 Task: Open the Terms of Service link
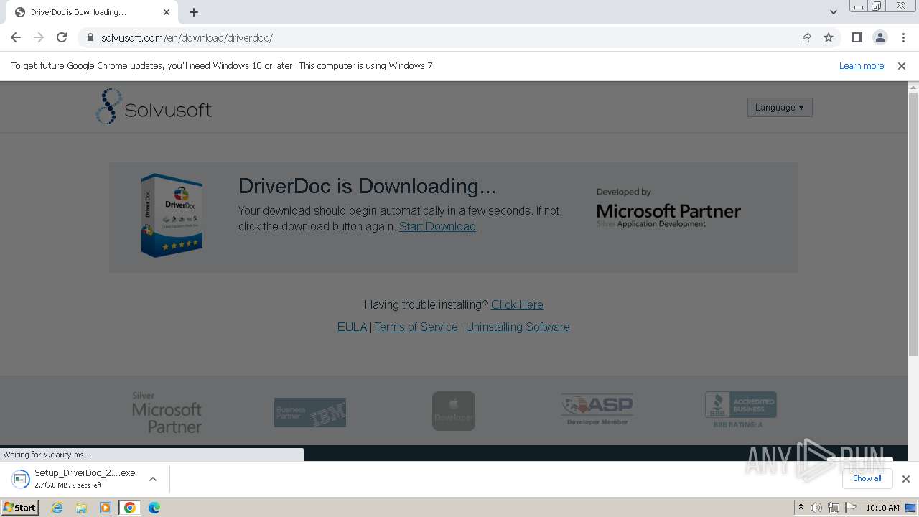click(416, 327)
